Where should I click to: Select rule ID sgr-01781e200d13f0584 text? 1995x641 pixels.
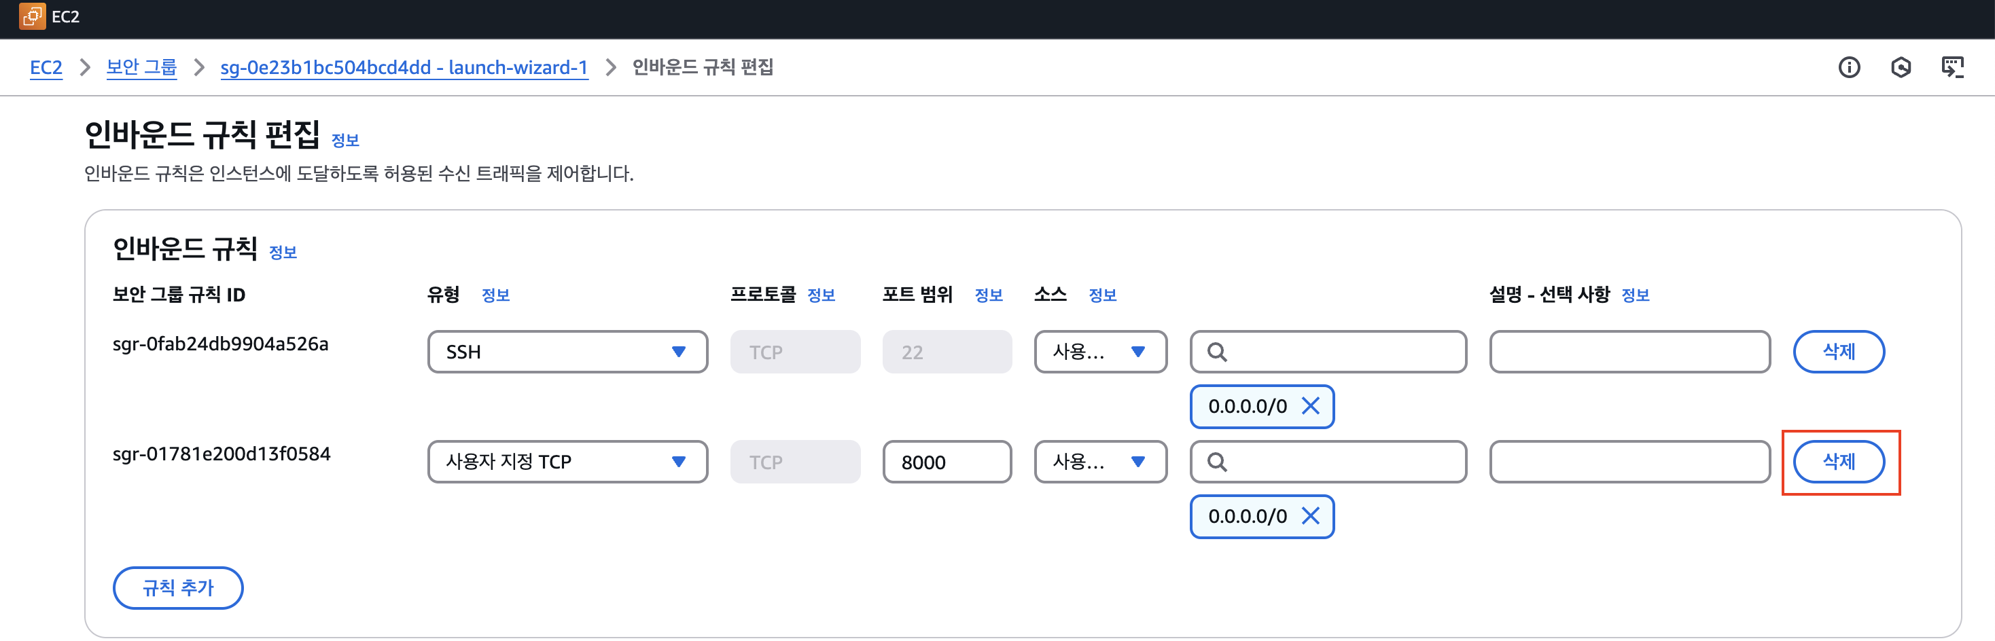(x=222, y=454)
